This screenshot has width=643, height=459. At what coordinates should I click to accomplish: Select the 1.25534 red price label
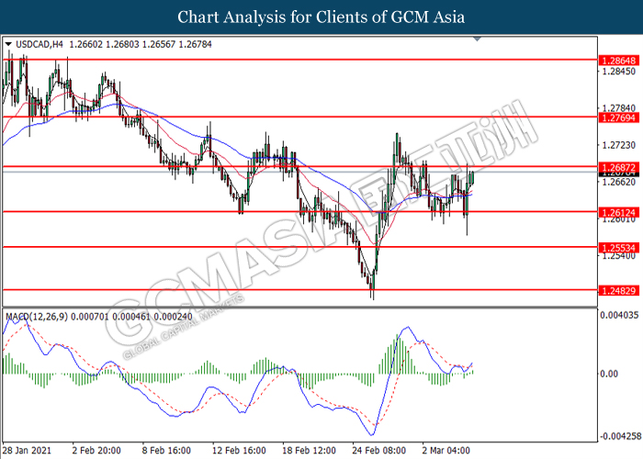click(616, 248)
